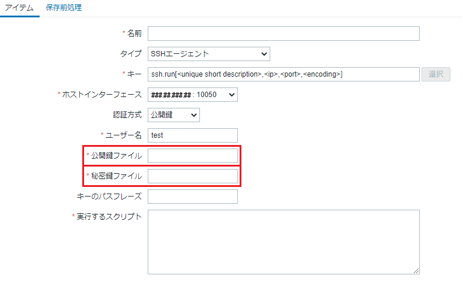Click the 実行するスクリプト label text
Viewport: 463px width, 281px height.
point(109,216)
